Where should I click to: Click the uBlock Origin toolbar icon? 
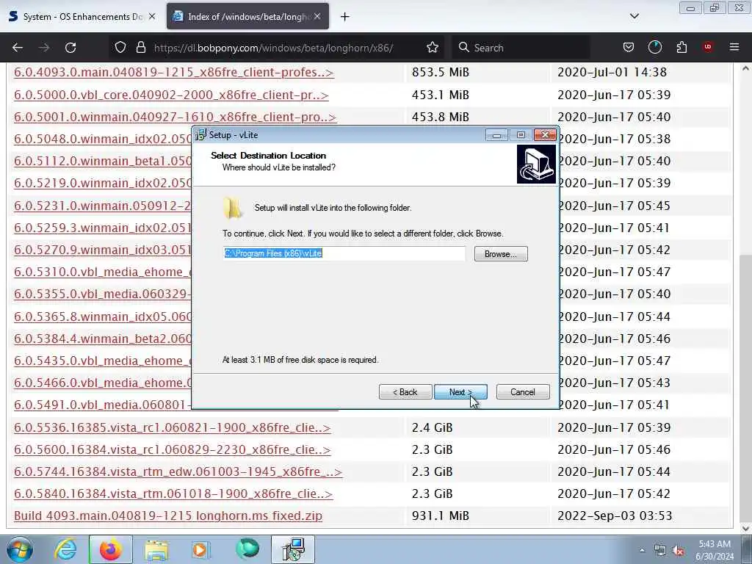[708, 47]
